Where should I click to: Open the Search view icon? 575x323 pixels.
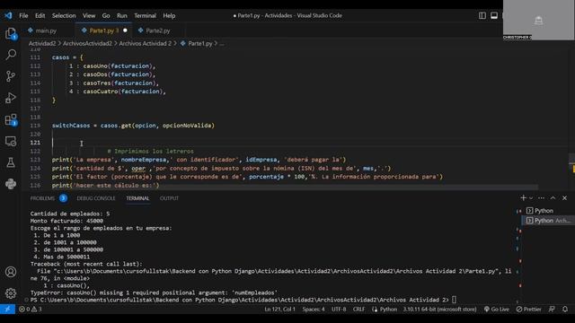(x=11, y=55)
